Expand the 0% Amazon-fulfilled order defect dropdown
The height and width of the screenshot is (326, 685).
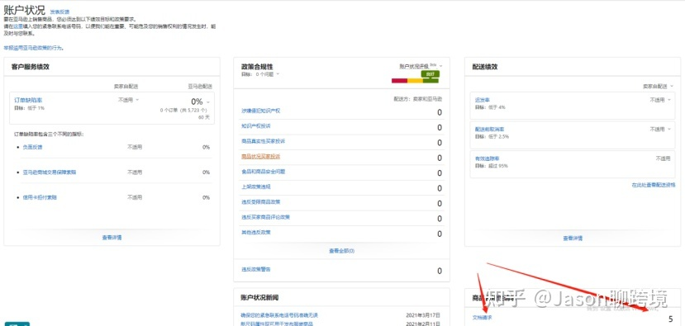pos(200,102)
